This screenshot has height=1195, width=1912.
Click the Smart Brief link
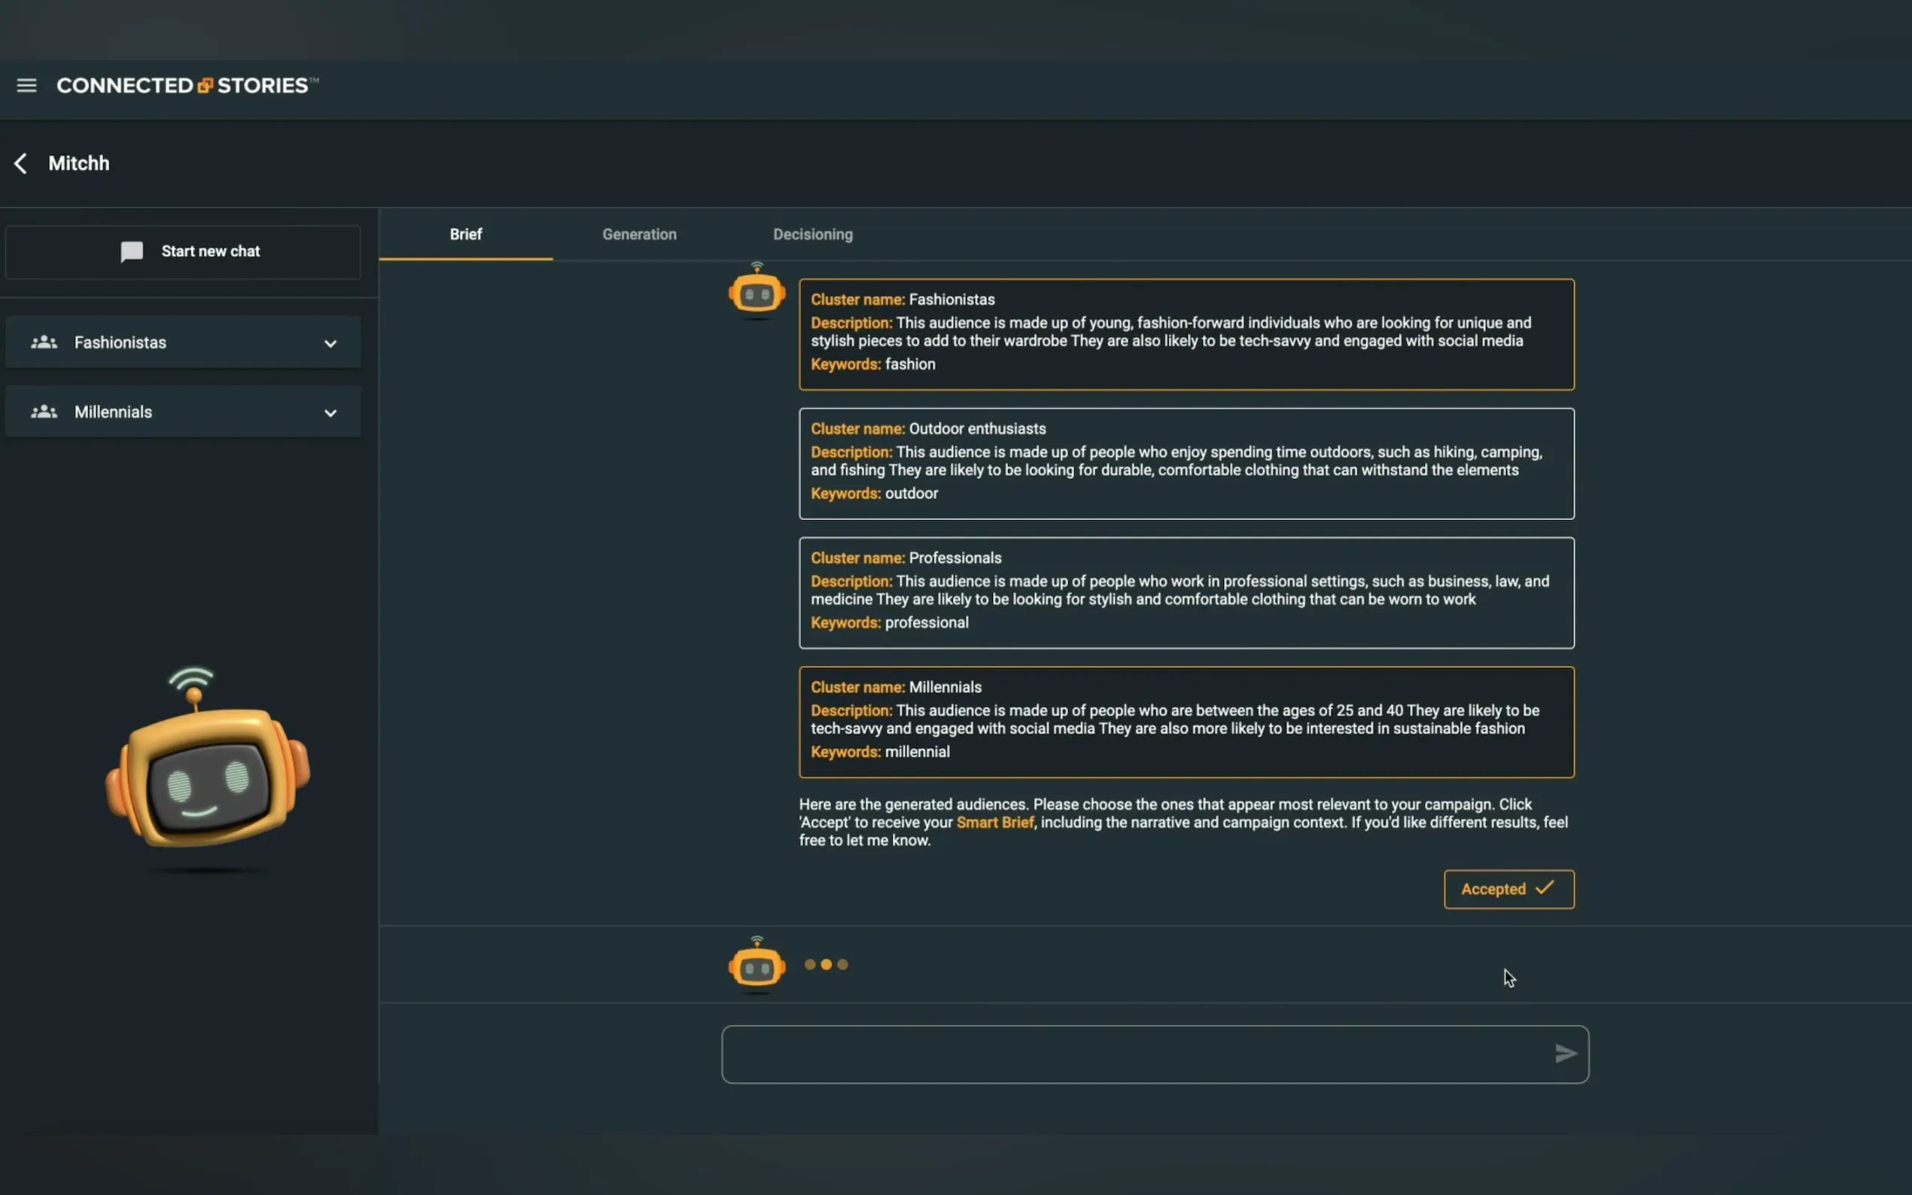point(994,823)
